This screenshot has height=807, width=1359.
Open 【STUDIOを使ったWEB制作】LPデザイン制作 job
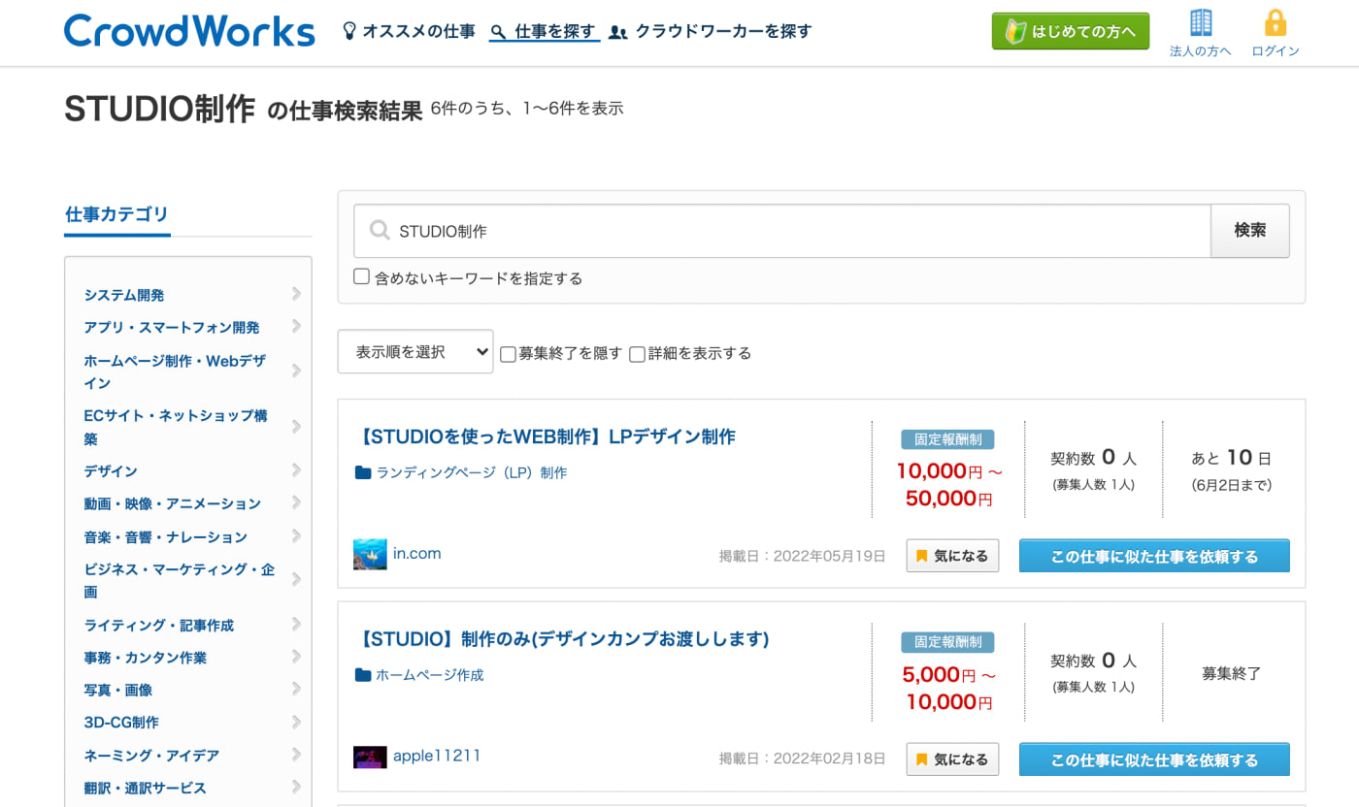pos(547,436)
